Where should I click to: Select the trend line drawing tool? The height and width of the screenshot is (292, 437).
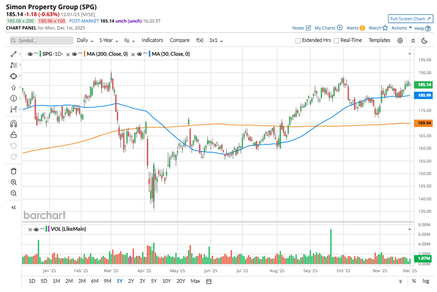point(14,54)
